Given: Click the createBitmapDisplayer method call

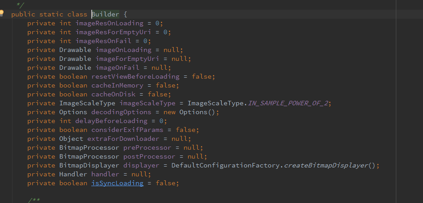Looking at the screenshot, I should (x=326, y=165).
